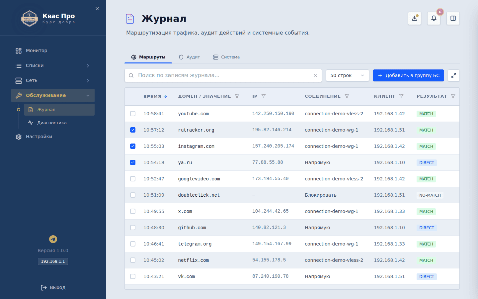478x299 pixels.
Task: Uncheck the rutracker.org row checkbox
Action: [x=133, y=130]
